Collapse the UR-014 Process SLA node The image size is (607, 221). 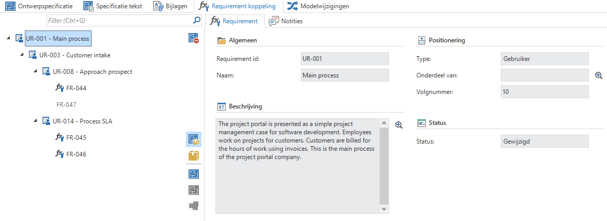tap(36, 121)
